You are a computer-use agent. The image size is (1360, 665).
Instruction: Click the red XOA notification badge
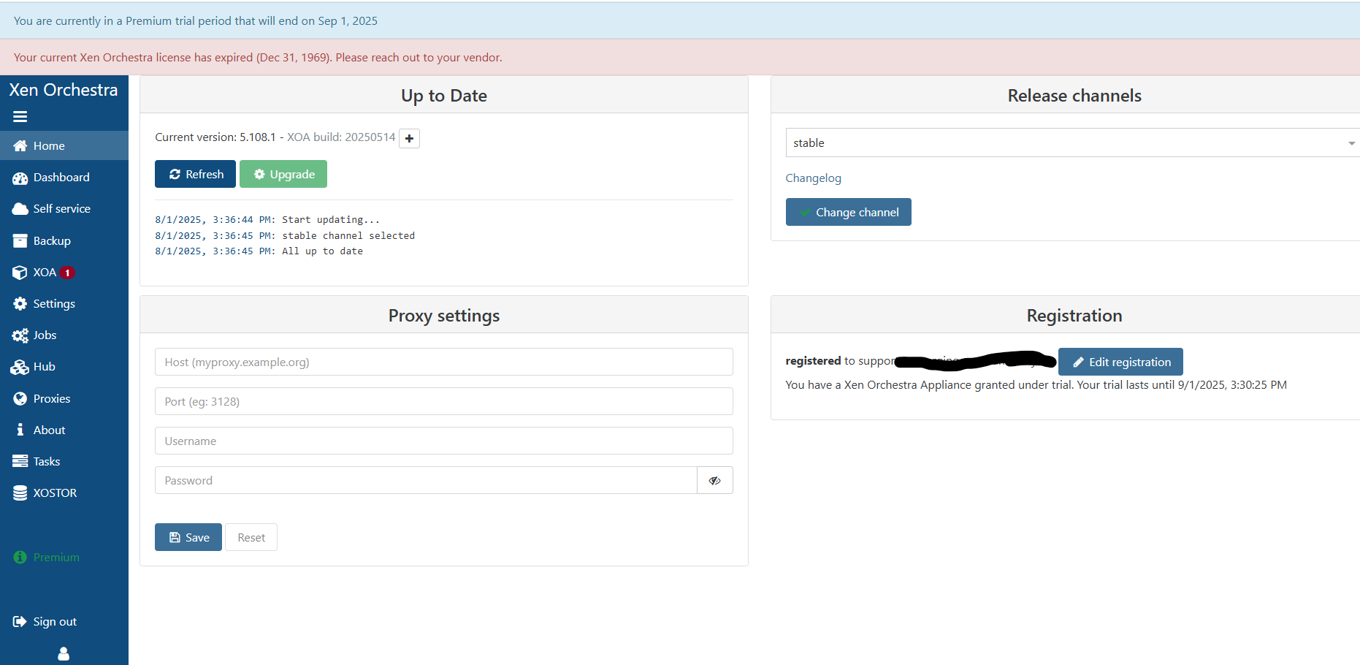67,273
